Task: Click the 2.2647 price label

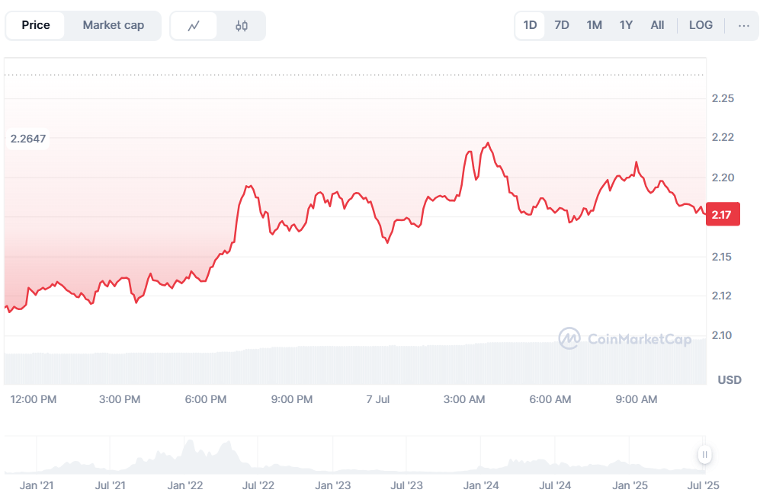Action: point(28,139)
